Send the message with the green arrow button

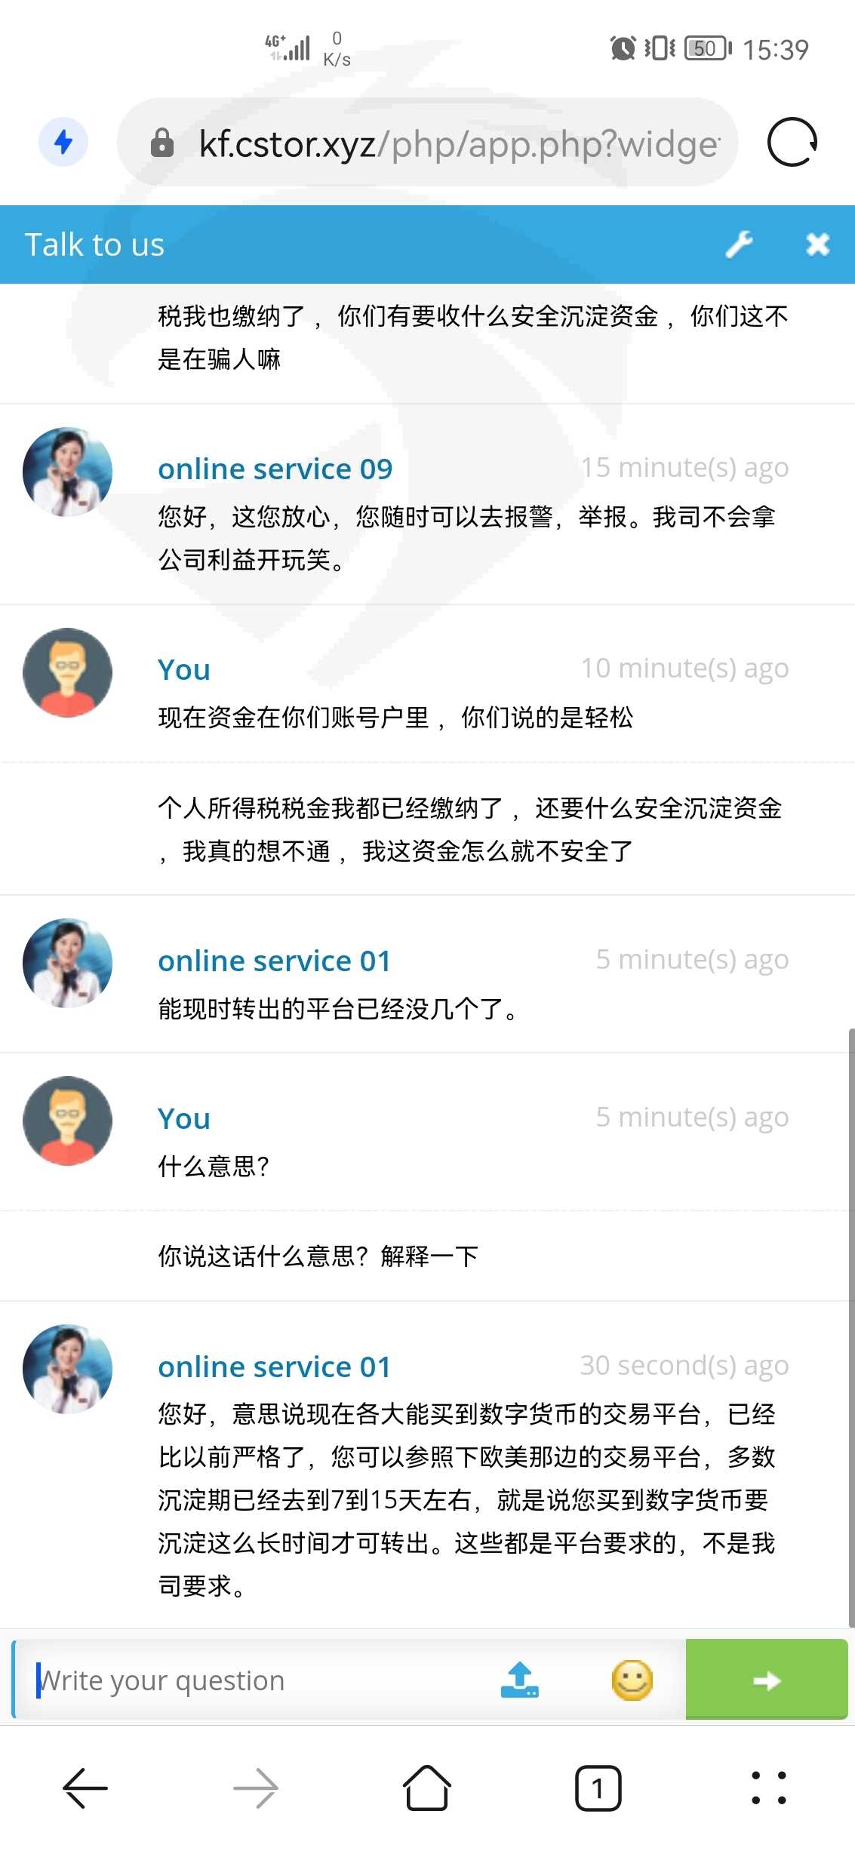point(766,1680)
